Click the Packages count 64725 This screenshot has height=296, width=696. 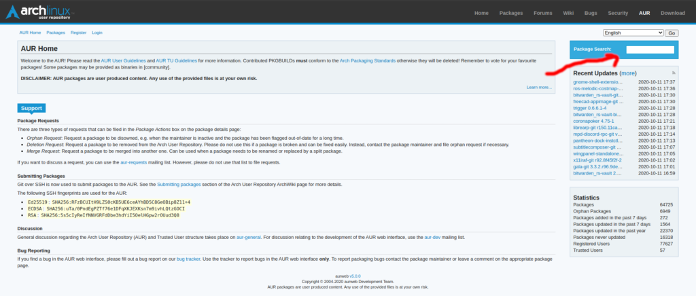[x=666, y=205]
